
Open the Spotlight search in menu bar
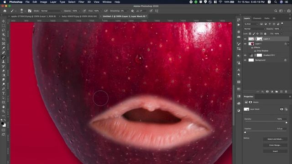pyautogui.click(x=276, y=2)
